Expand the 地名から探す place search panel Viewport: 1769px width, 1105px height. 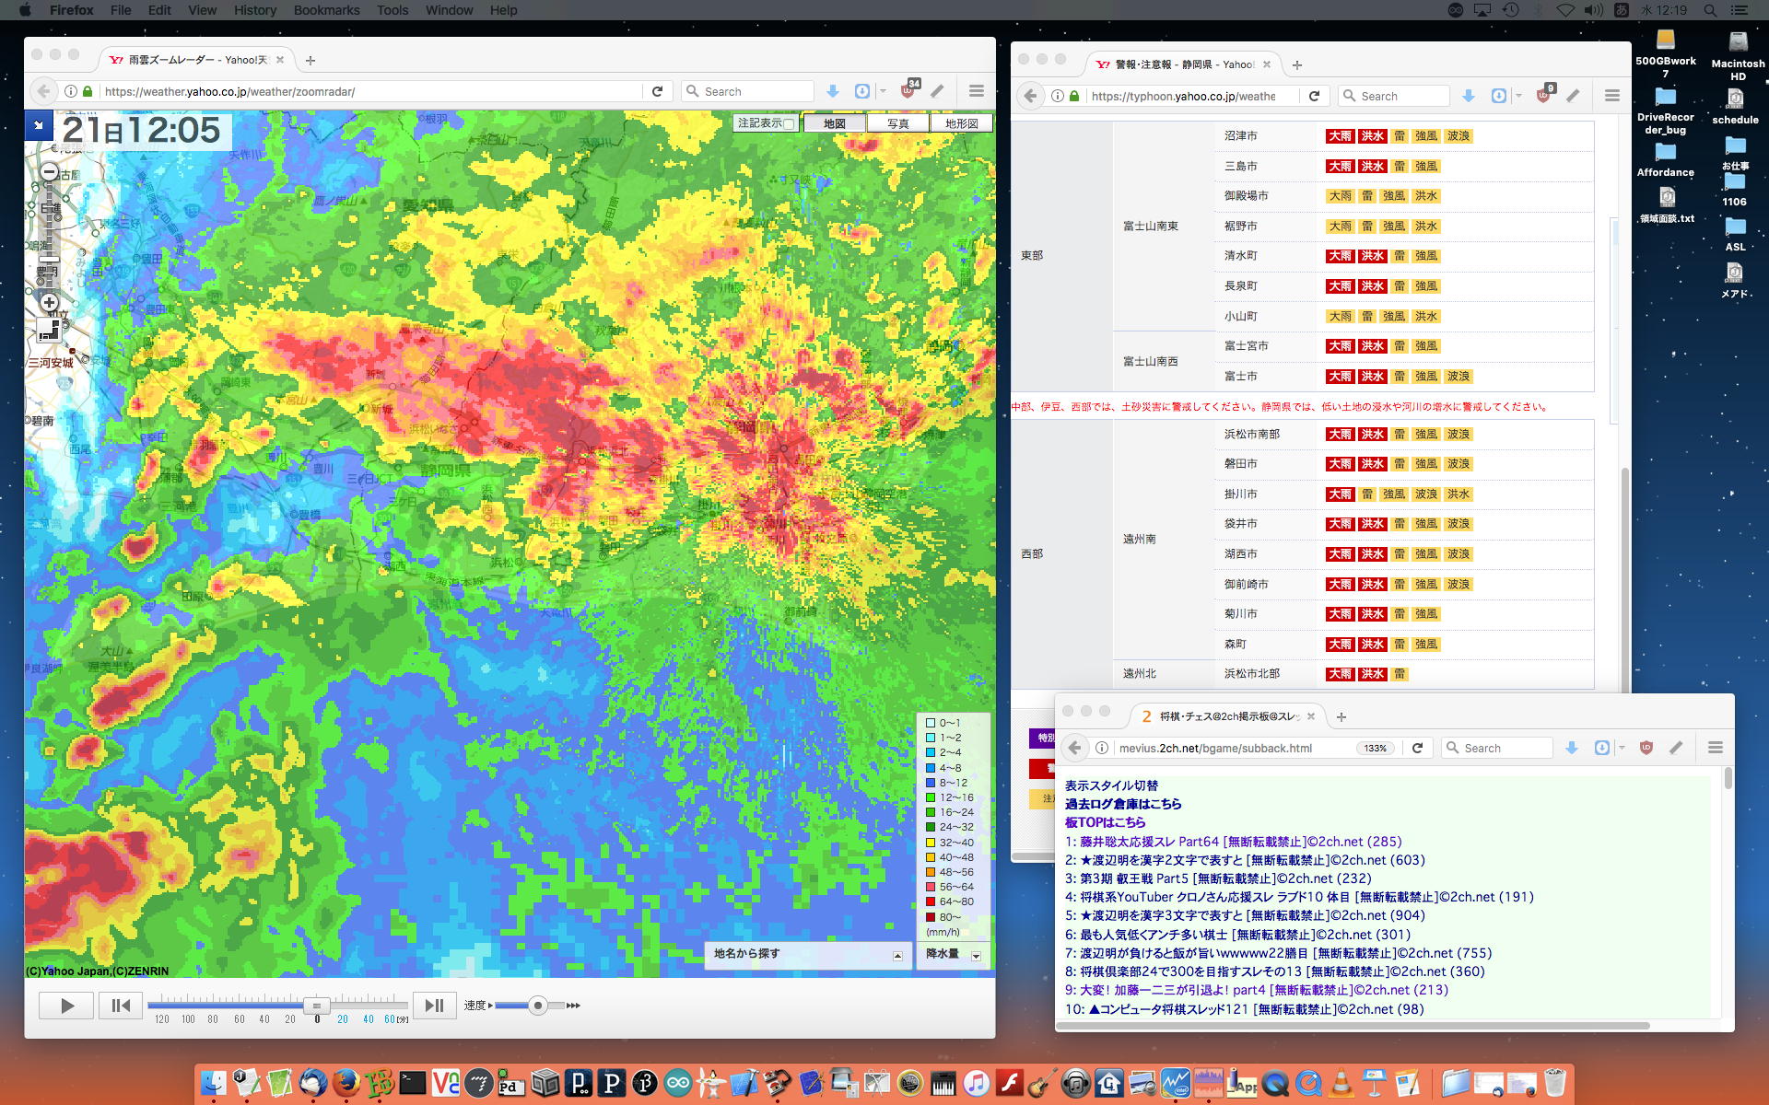[897, 955]
